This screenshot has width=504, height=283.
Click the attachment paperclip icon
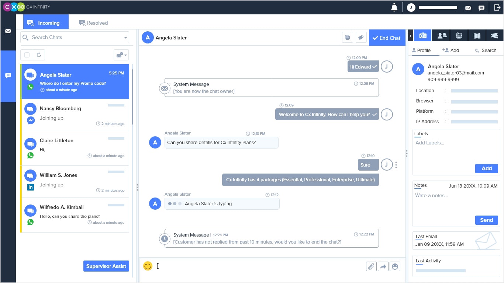pos(371,266)
